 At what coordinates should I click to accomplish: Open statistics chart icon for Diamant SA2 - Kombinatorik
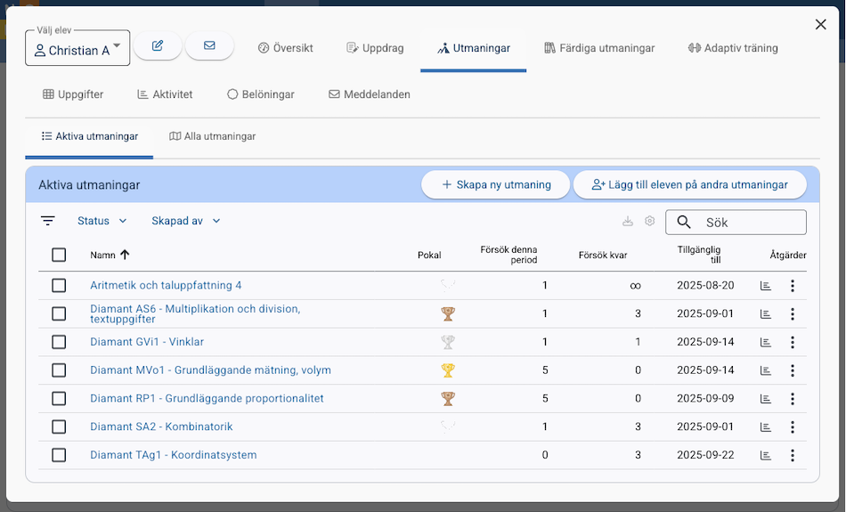[765, 427]
